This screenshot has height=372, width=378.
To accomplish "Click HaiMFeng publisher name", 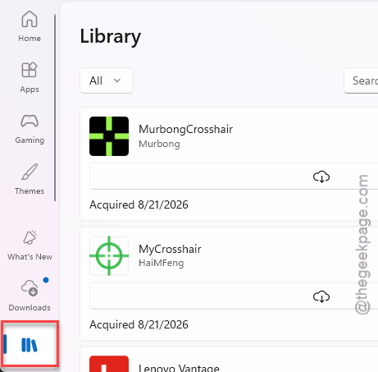I will pos(161,263).
